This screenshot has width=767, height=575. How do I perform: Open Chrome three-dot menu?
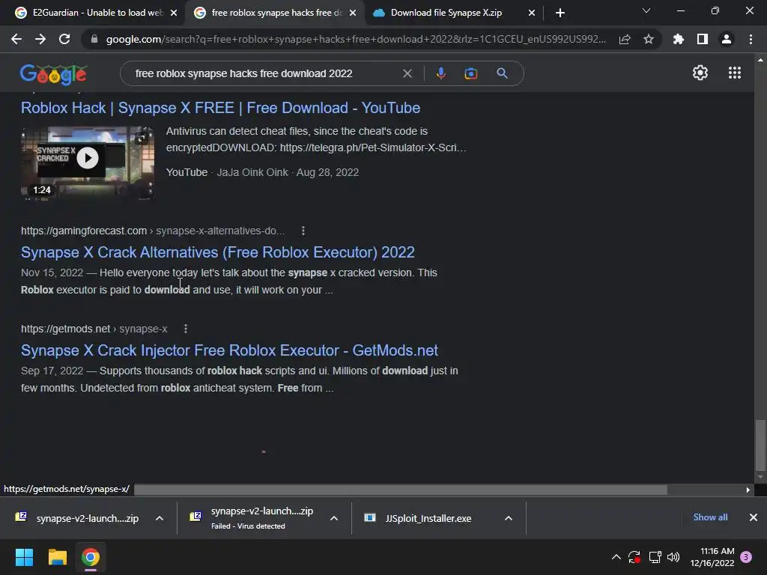pyautogui.click(x=751, y=39)
